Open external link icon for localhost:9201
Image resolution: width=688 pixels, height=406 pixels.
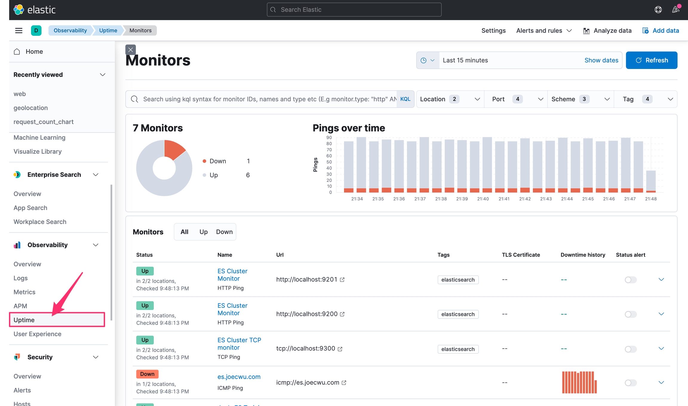(343, 280)
